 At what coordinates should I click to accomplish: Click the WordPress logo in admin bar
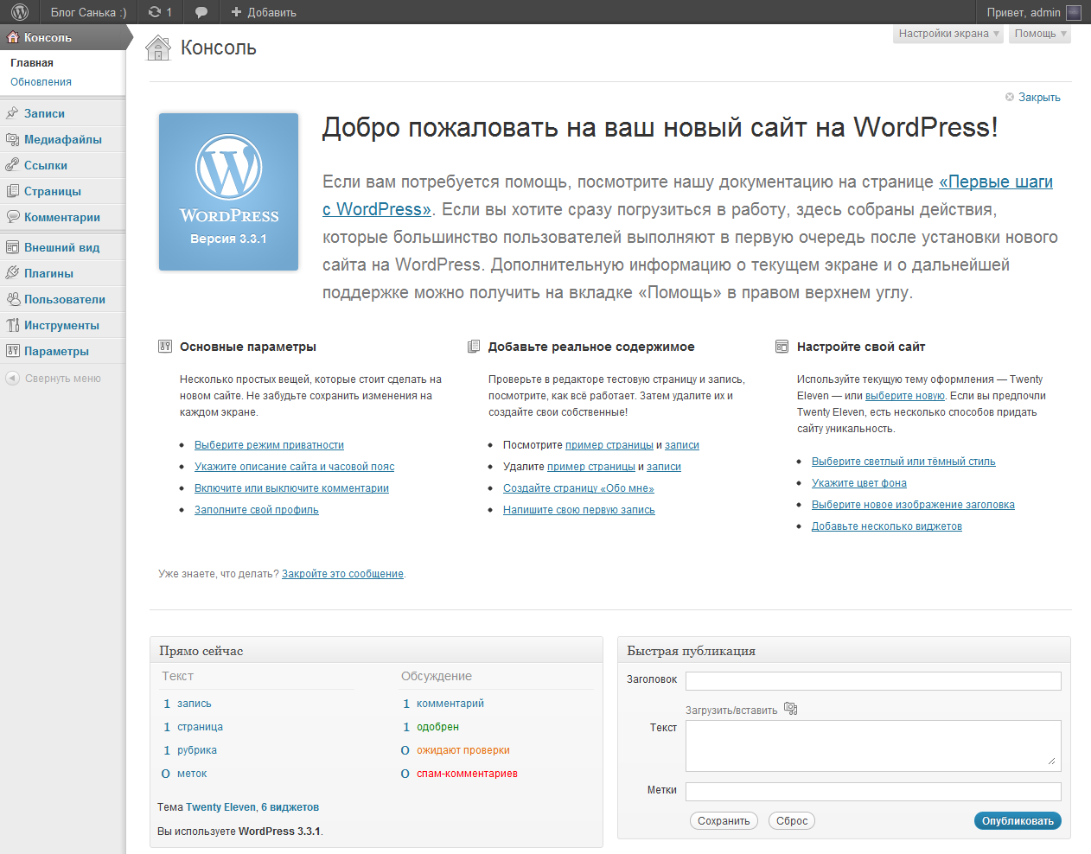[x=20, y=12]
